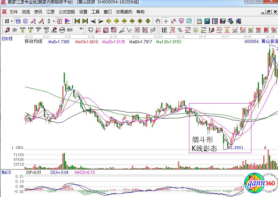The height and width of the screenshot is (197, 278).
Task: Select the percent sign tool icon
Action: point(180,30)
